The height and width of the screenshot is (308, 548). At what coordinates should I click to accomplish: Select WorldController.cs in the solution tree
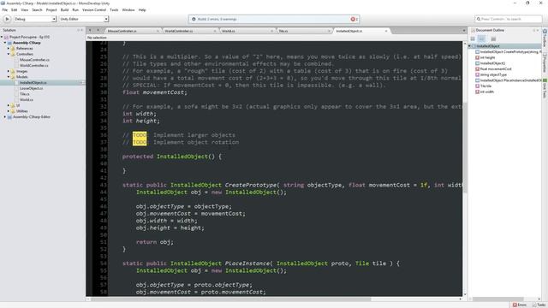click(x=34, y=65)
